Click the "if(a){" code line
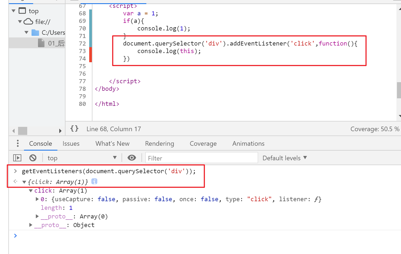 click(133, 21)
